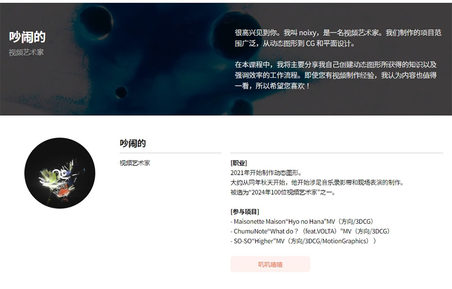Image resolution: width=452 pixels, height=289 pixels.
Task: Select the 视频艺术家 label under profile name
Action: [135, 163]
